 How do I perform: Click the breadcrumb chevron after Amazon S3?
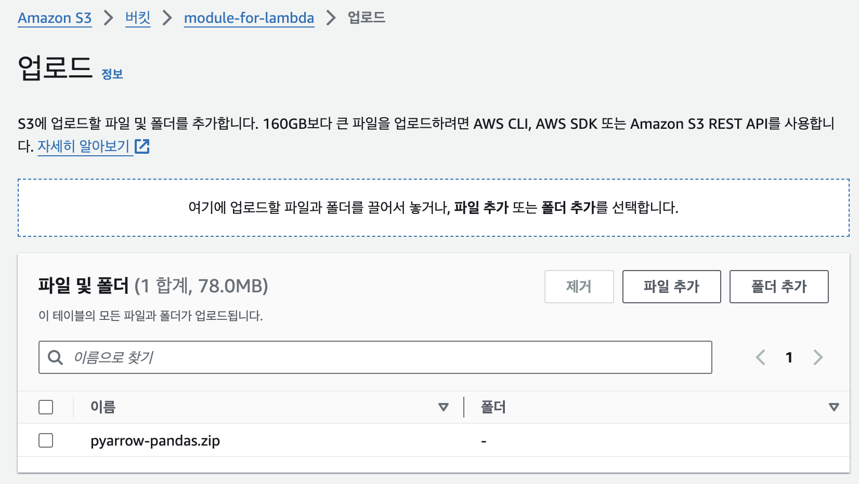[x=108, y=18]
